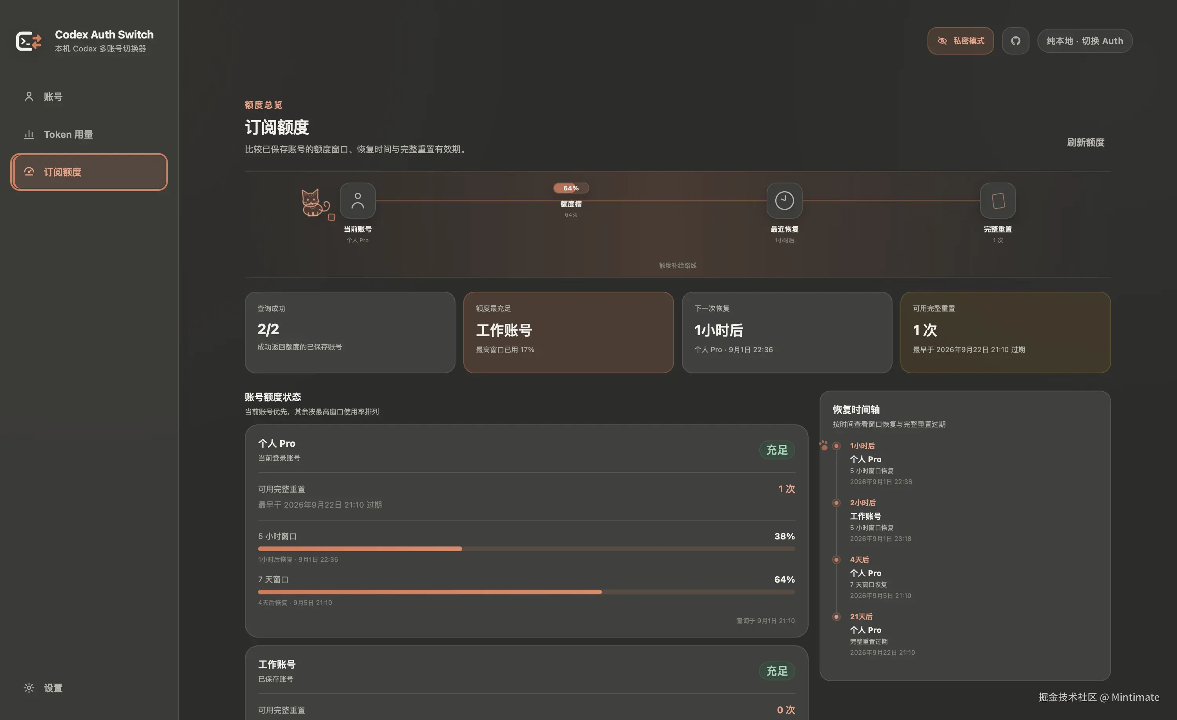Select 订阅额度 in the sidebar

click(x=89, y=172)
